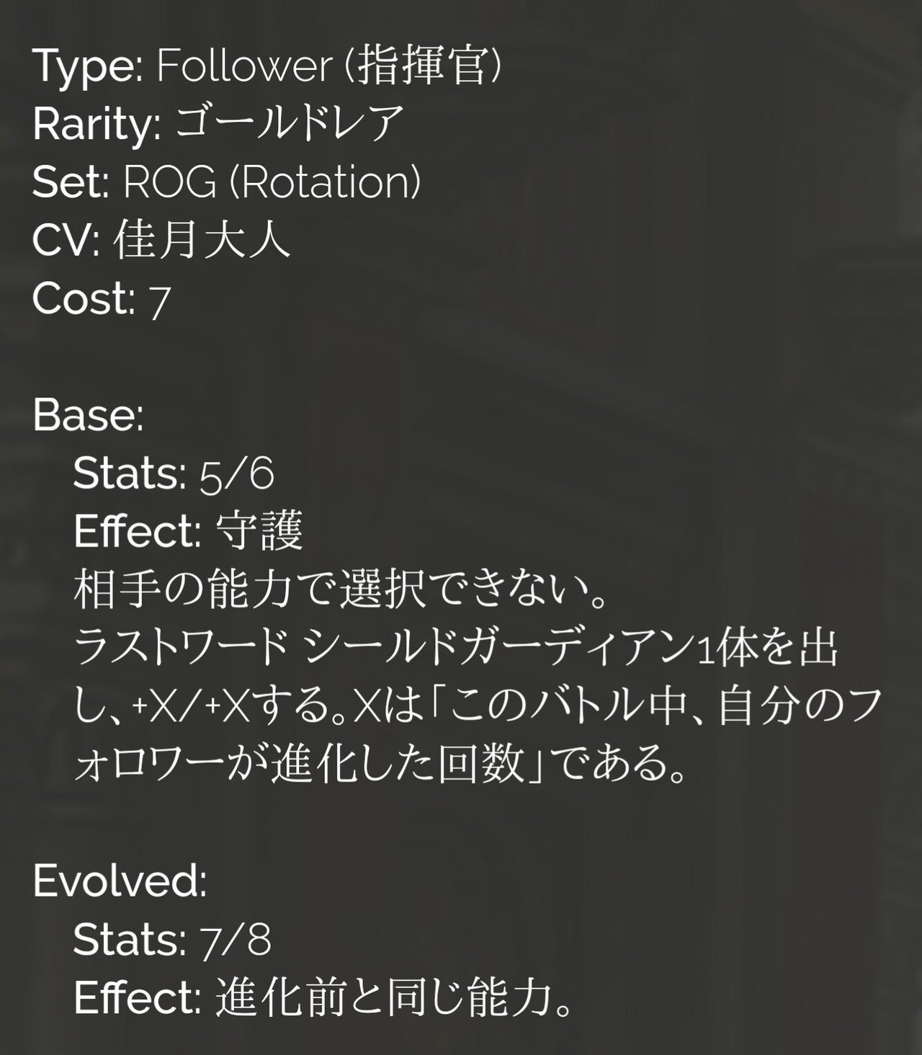Click the Evolved: section heading
Screen dimensions: 922x1055
click(x=120, y=883)
